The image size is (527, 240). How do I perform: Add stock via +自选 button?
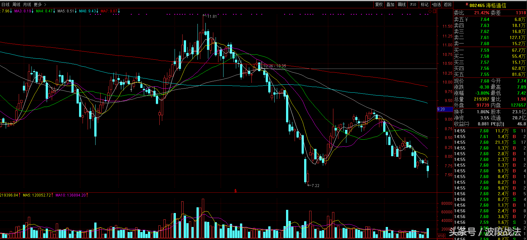436,4
